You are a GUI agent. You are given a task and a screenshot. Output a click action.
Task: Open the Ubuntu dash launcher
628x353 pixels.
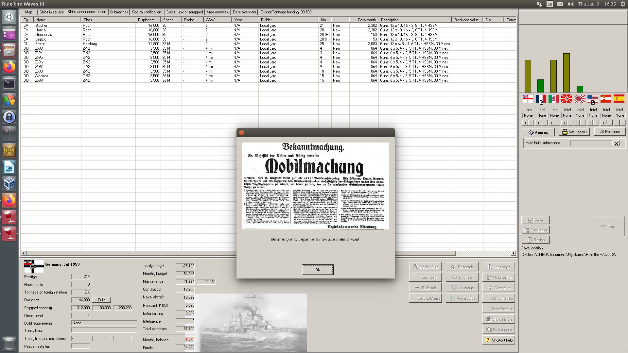(9, 17)
